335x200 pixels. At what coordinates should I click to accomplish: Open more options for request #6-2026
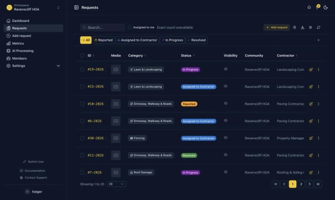(x=318, y=121)
